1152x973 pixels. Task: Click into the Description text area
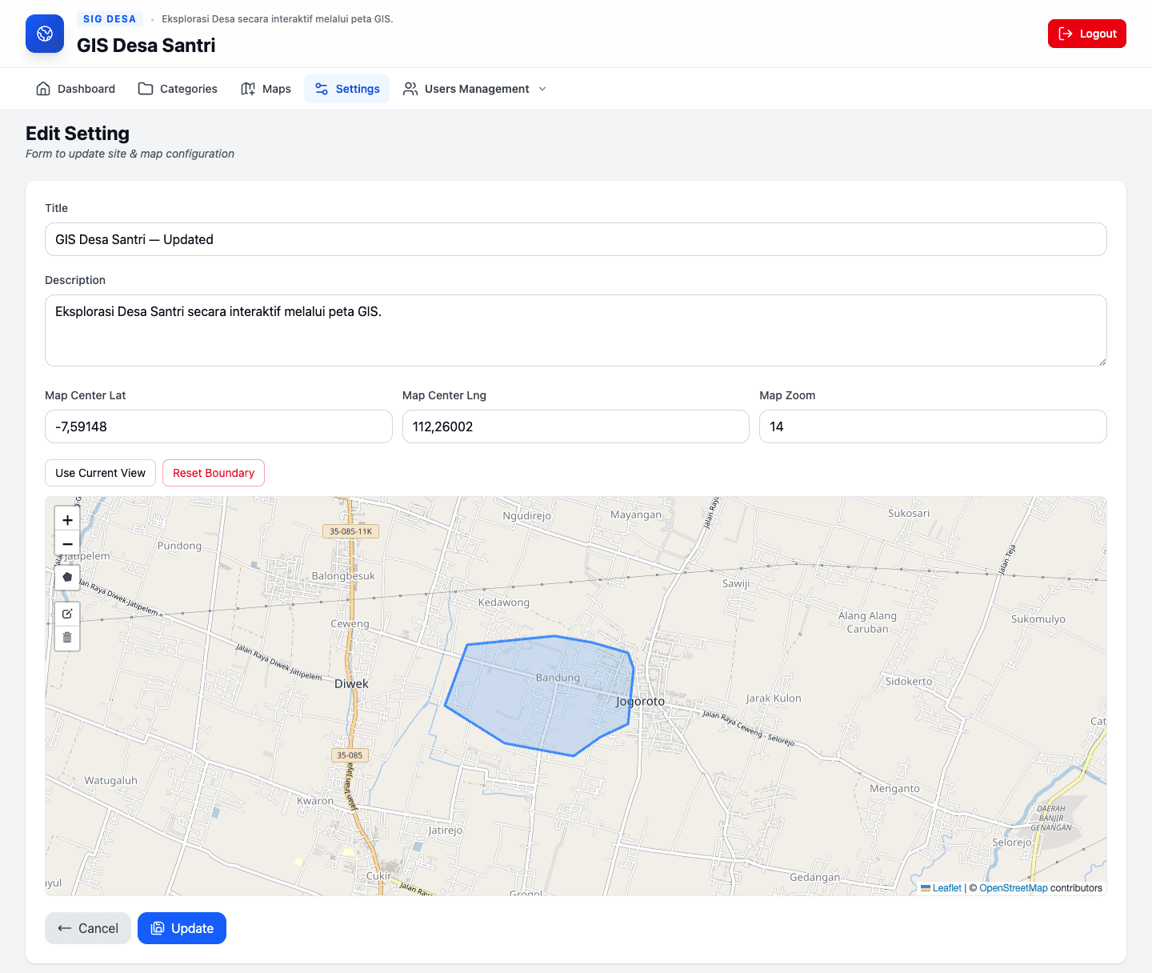(575, 330)
